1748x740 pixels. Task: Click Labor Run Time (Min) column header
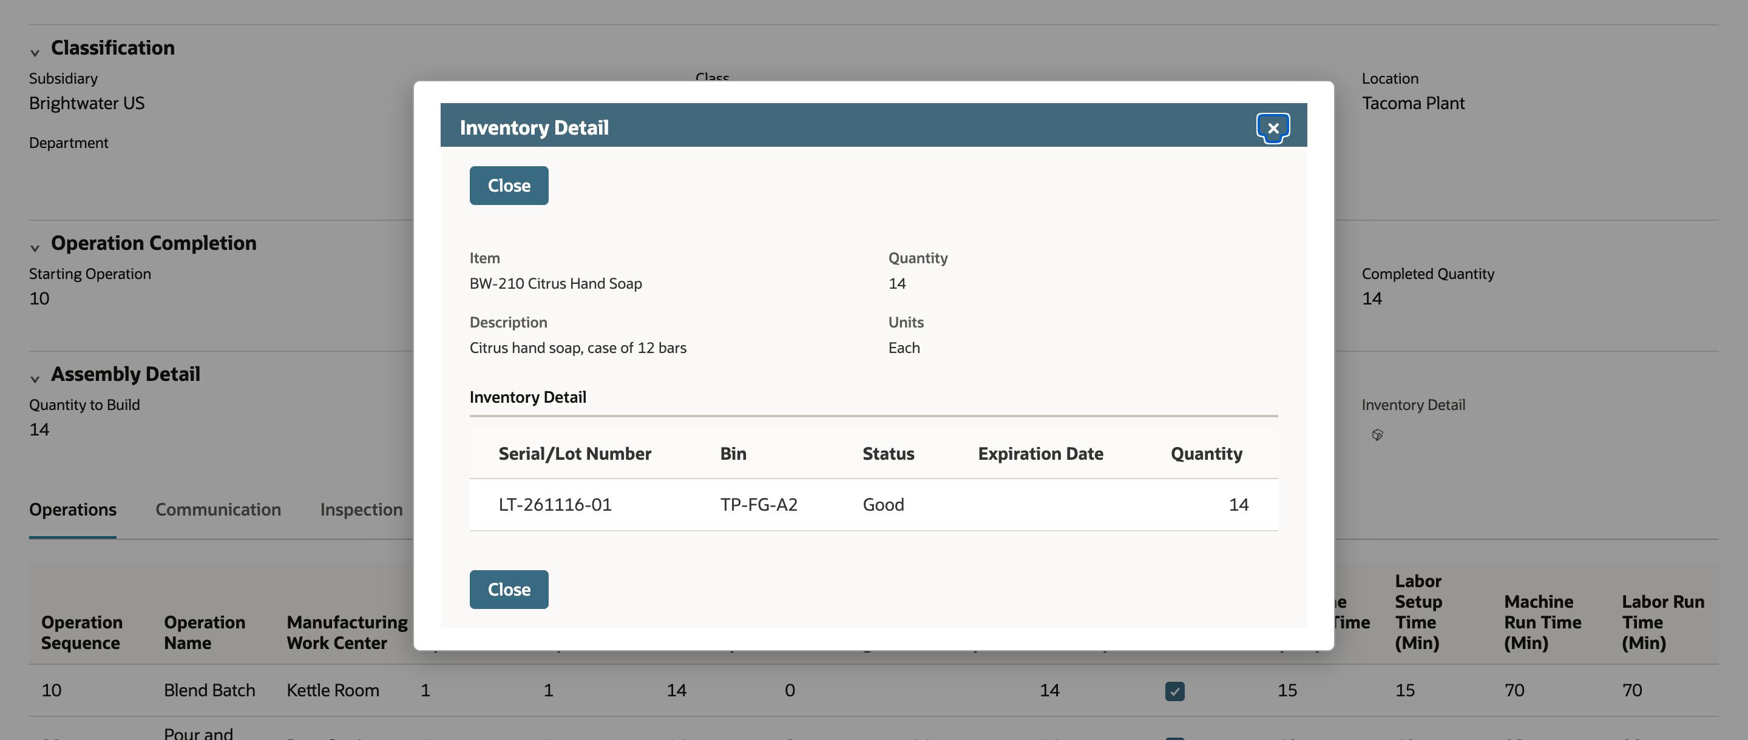tap(1662, 622)
